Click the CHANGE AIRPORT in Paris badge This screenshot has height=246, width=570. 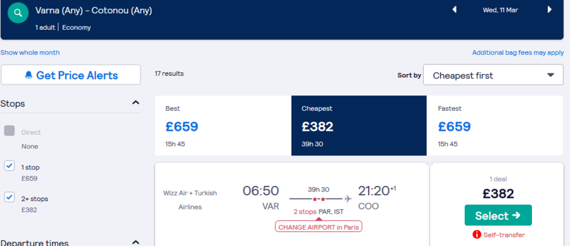click(319, 226)
